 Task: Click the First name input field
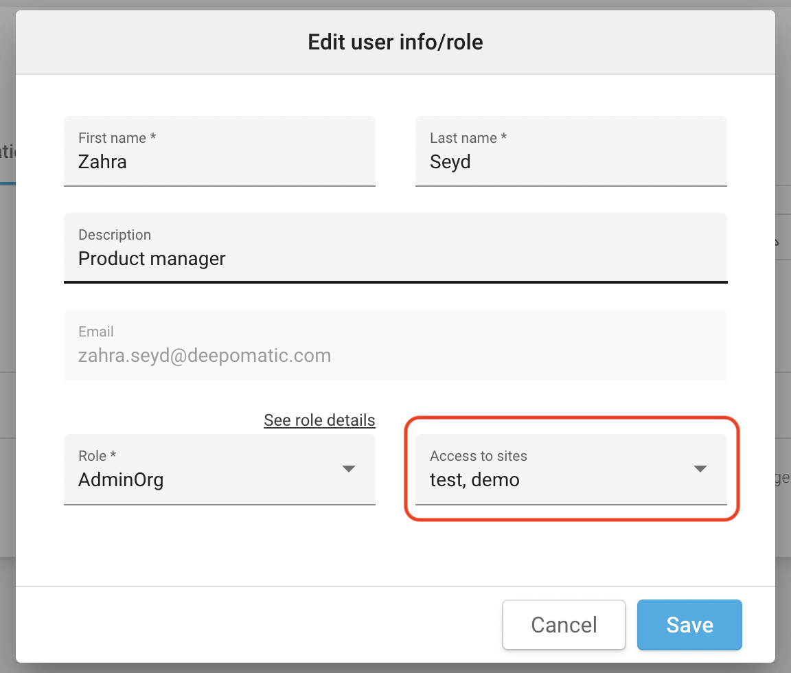coord(219,152)
